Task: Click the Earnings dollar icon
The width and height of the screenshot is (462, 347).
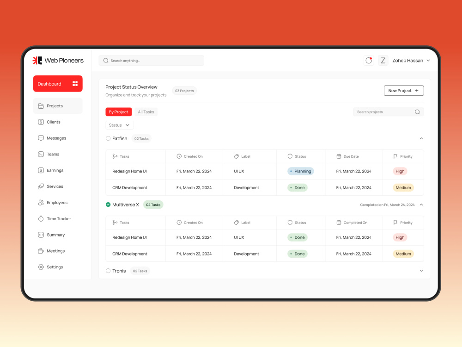Action: [41, 170]
